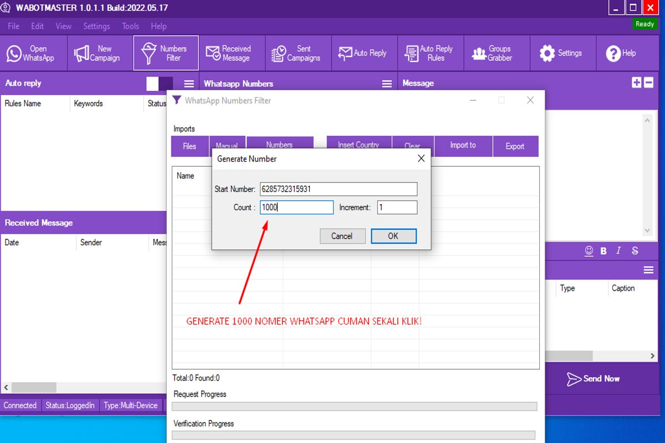
Task: Click into the Count input field
Action: [x=297, y=207]
